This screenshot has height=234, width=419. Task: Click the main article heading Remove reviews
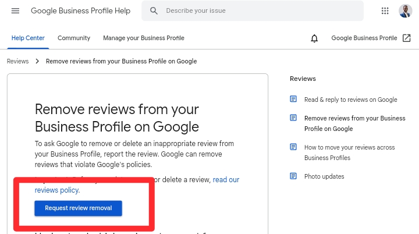tap(117, 118)
